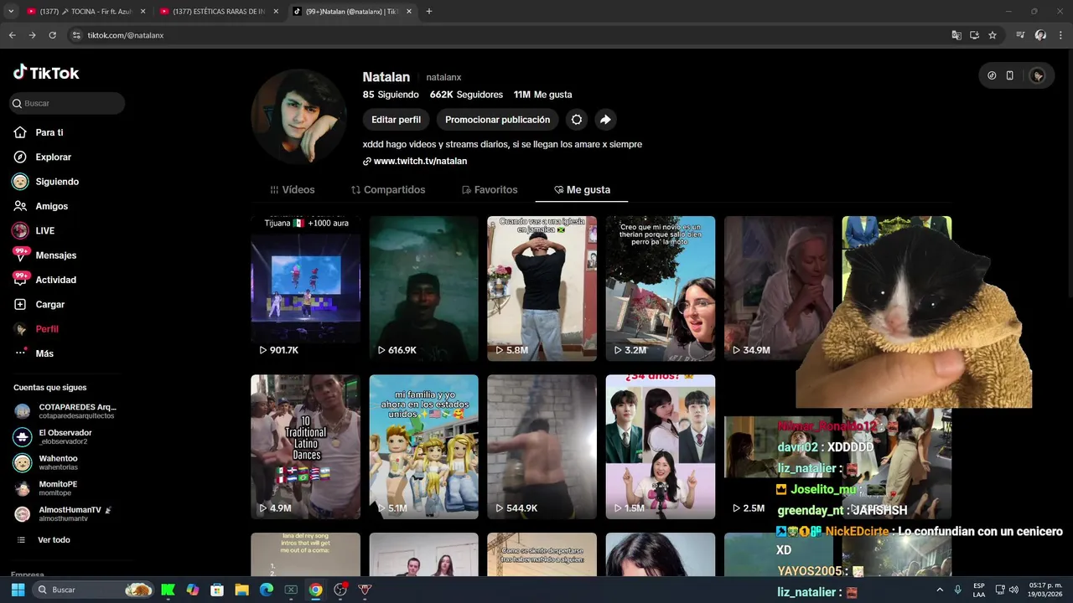Switch to Videos tab

[293, 190]
